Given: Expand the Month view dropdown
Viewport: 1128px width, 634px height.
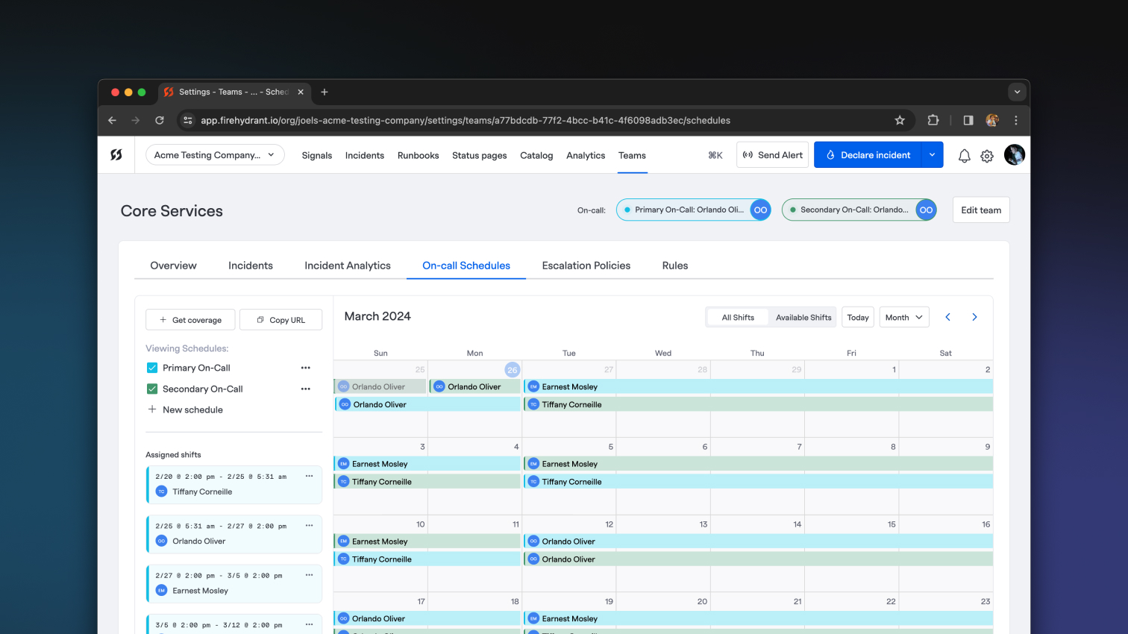Looking at the screenshot, I should click(903, 317).
